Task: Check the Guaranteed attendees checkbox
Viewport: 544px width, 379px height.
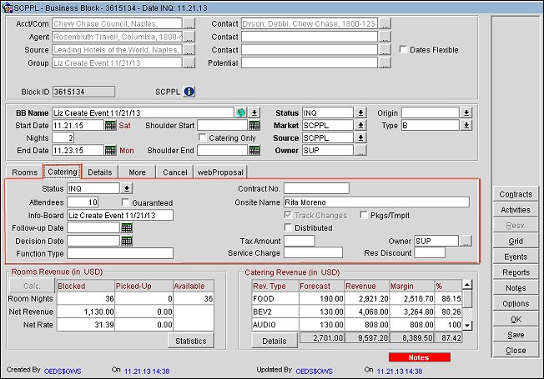Action: [126, 202]
